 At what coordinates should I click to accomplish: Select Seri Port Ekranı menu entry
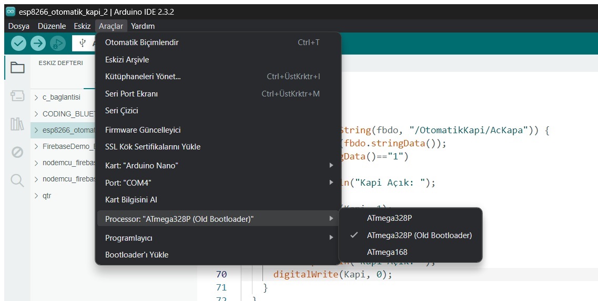click(x=131, y=94)
